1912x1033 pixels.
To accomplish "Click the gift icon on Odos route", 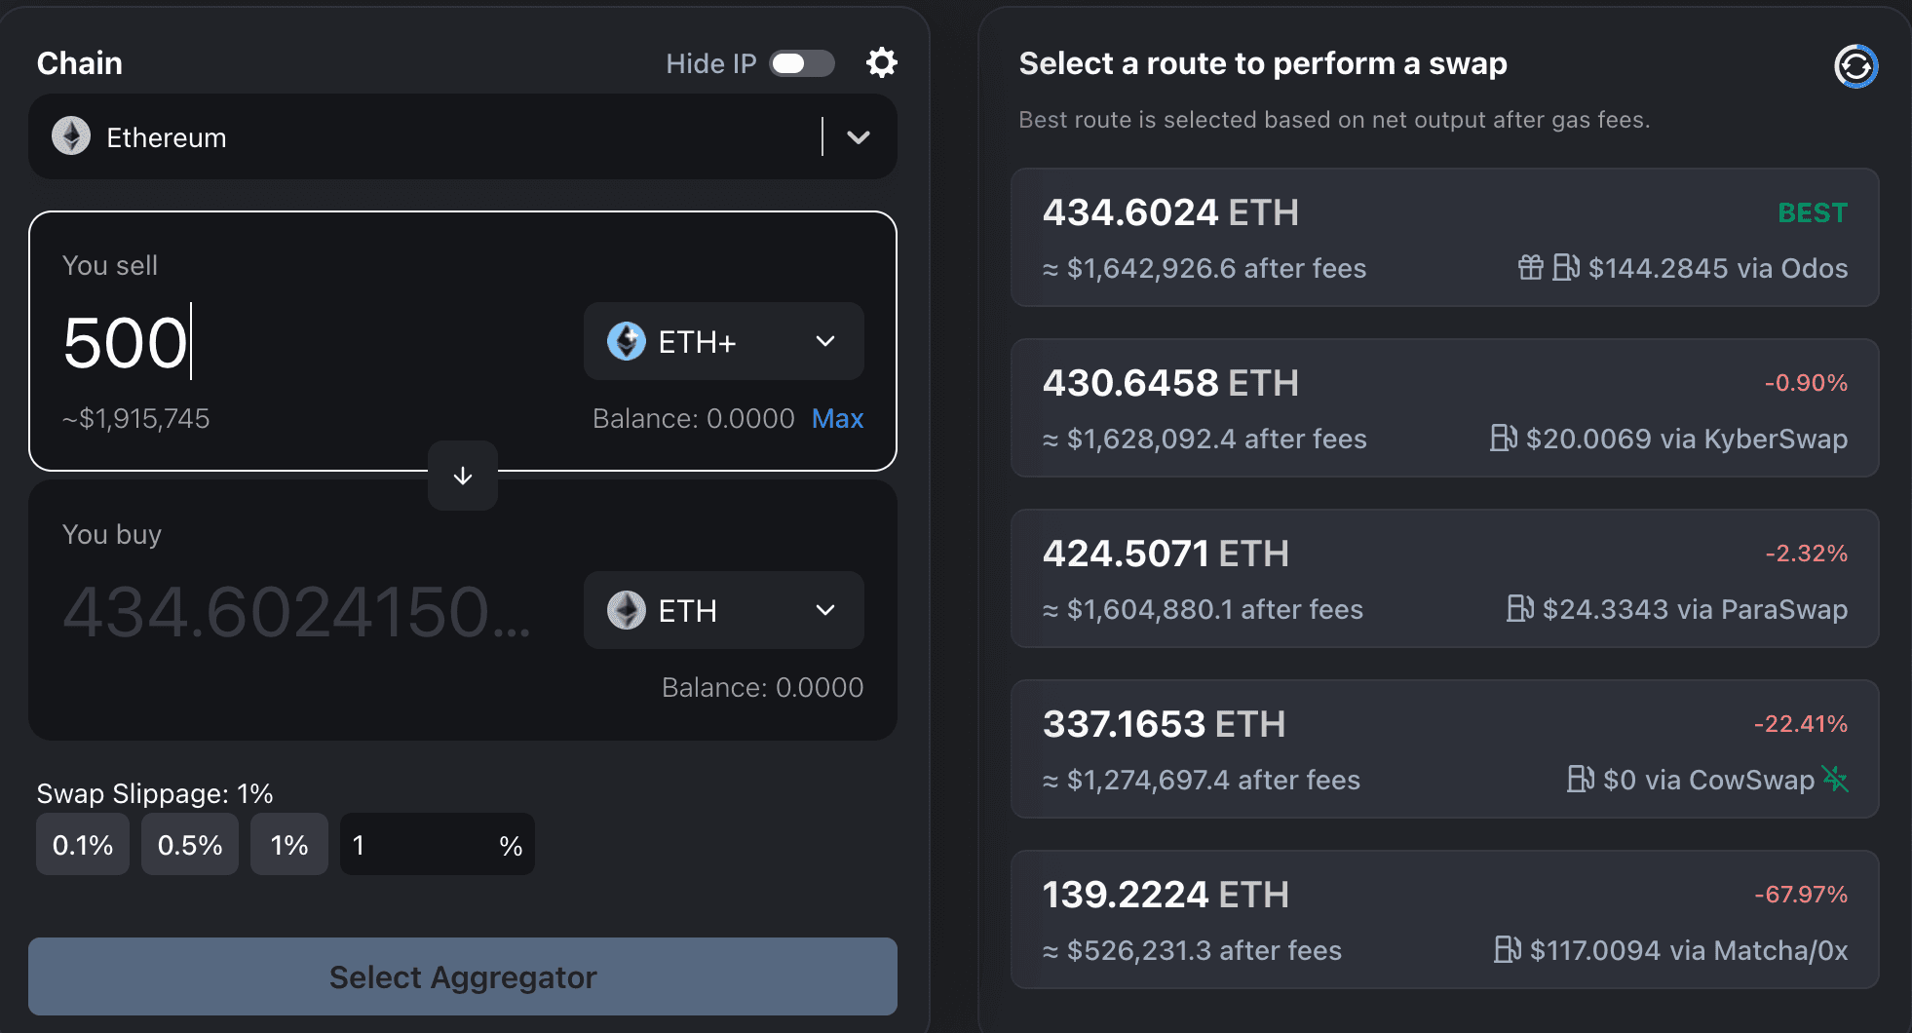I will pos(1530,267).
